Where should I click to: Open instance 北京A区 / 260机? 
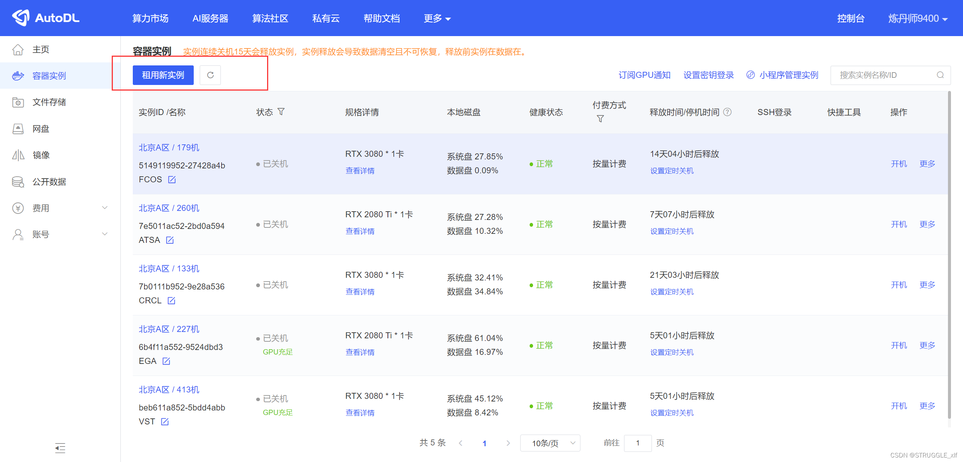pyautogui.click(x=169, y=208)
